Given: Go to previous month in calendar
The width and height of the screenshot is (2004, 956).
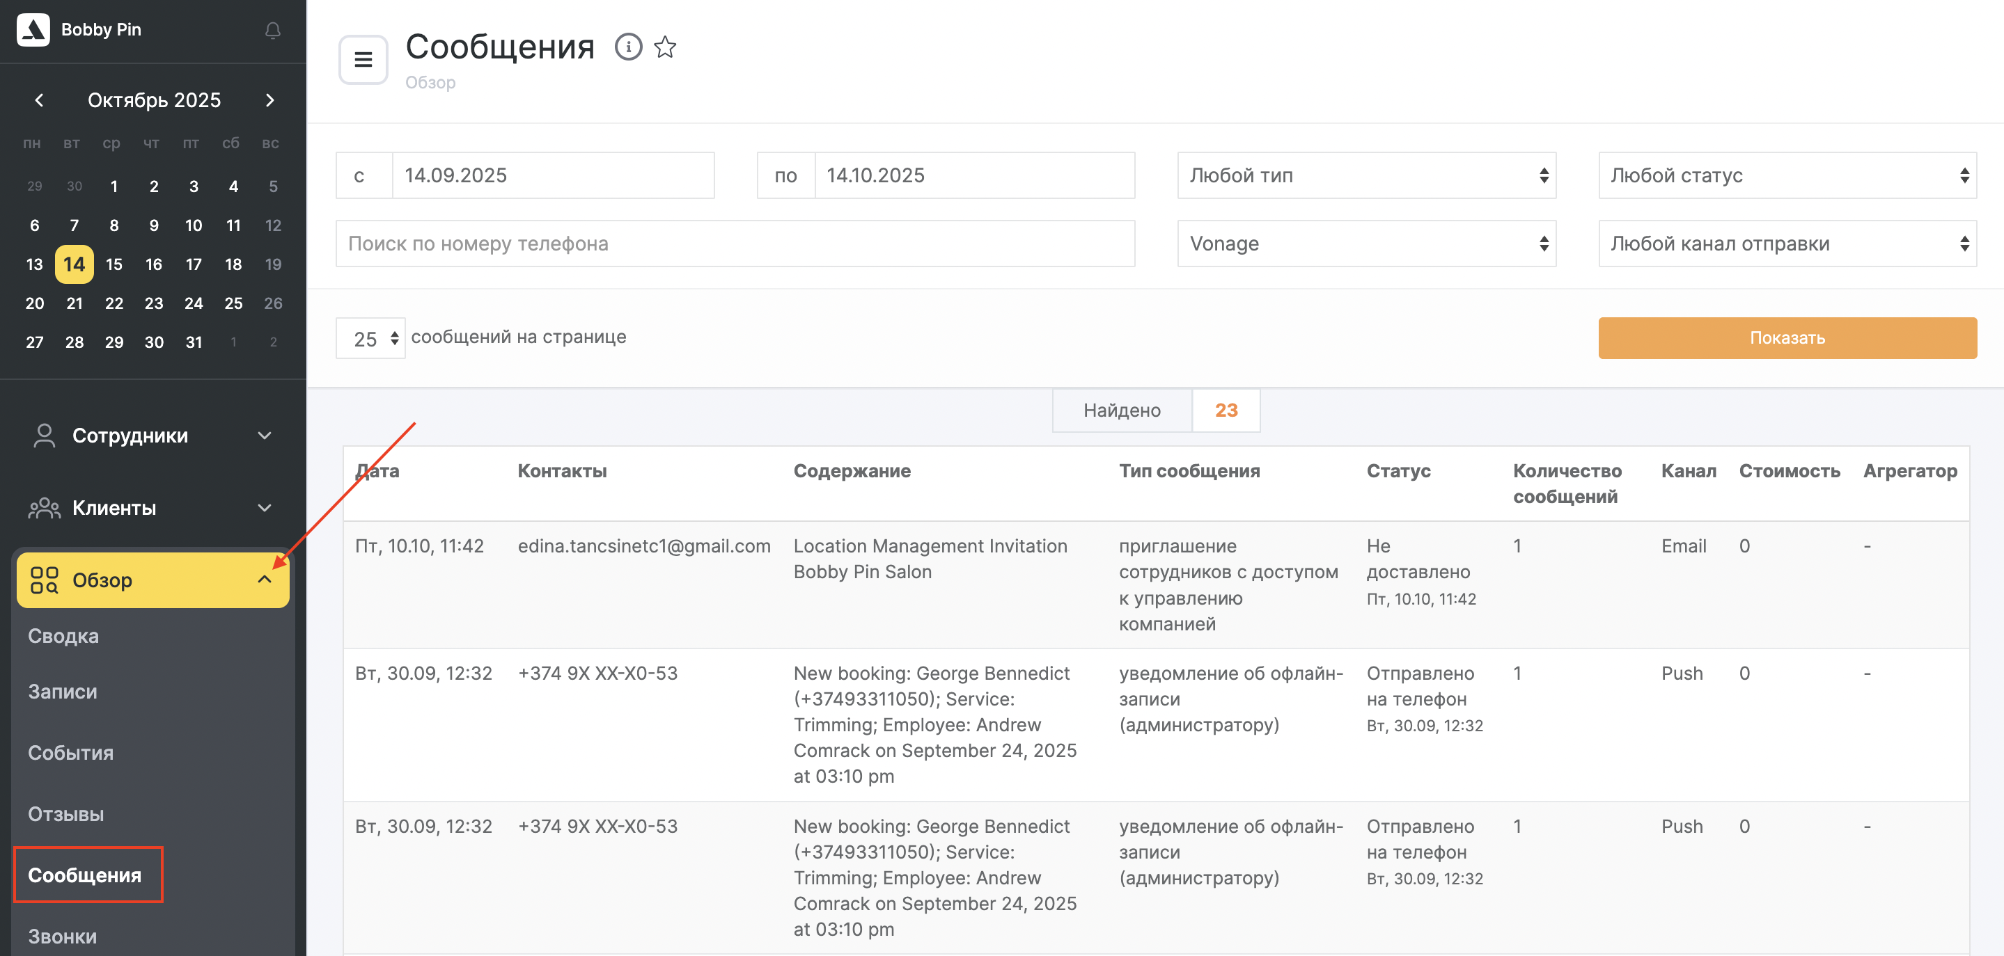Looking at the screenshot, I should pyautogui.click(x=39, y=100).
